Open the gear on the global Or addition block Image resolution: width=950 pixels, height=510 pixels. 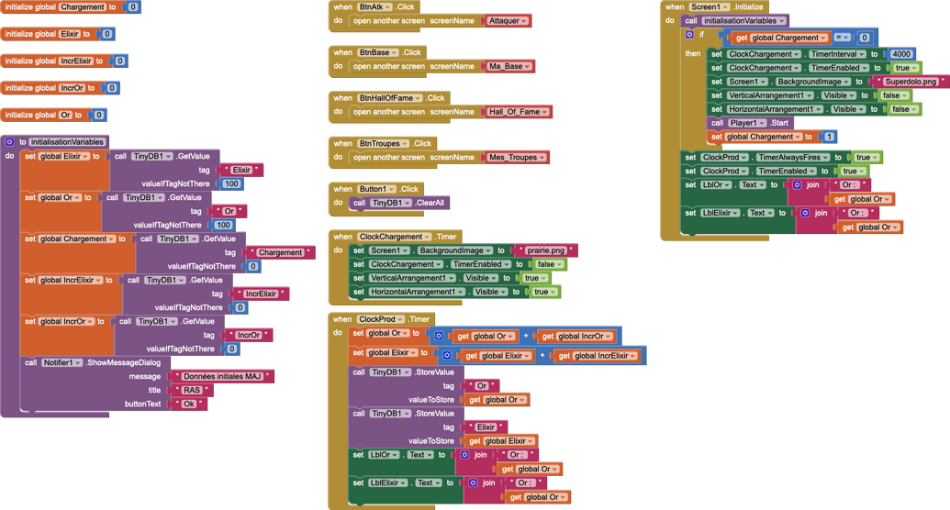click(x=439, y=336)
